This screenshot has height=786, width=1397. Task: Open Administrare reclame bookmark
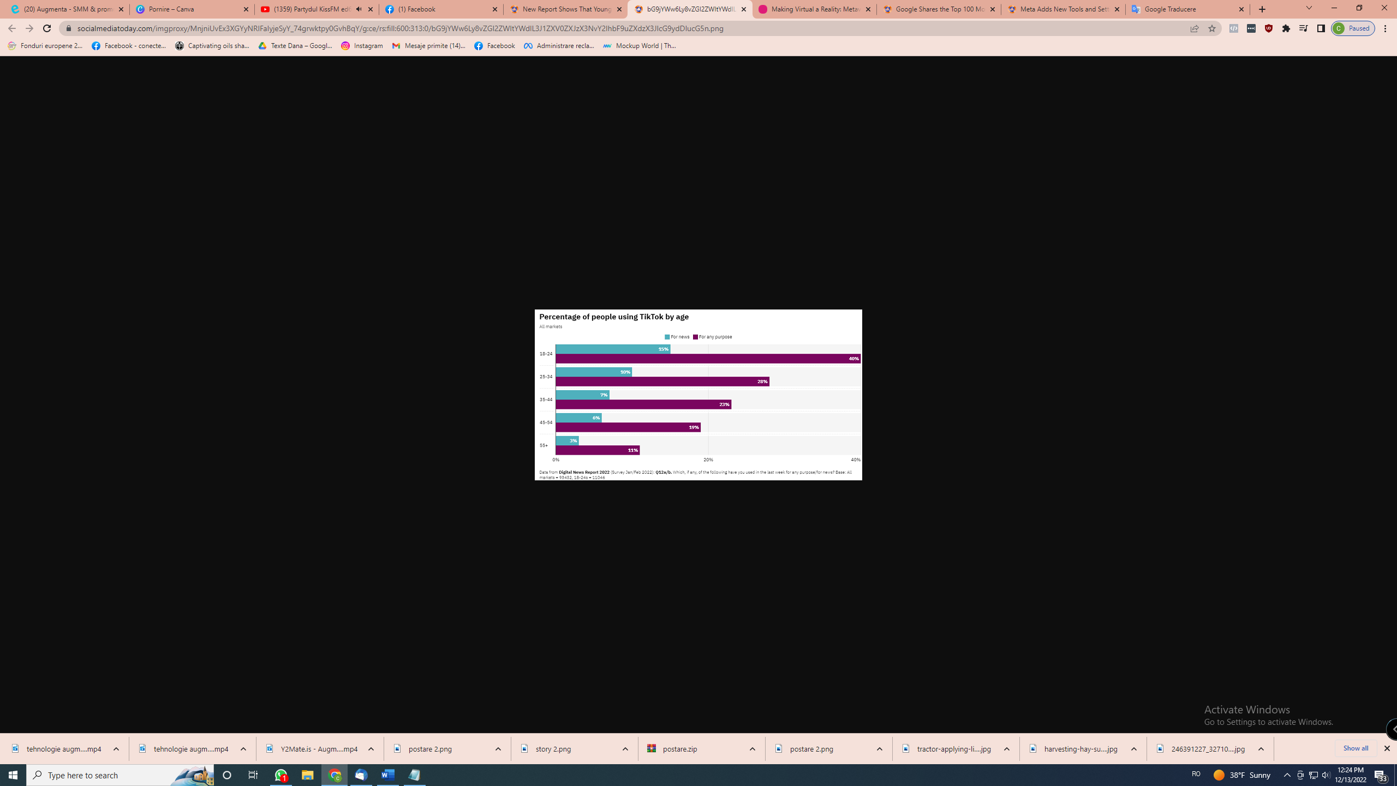click(x=559, y=46)
